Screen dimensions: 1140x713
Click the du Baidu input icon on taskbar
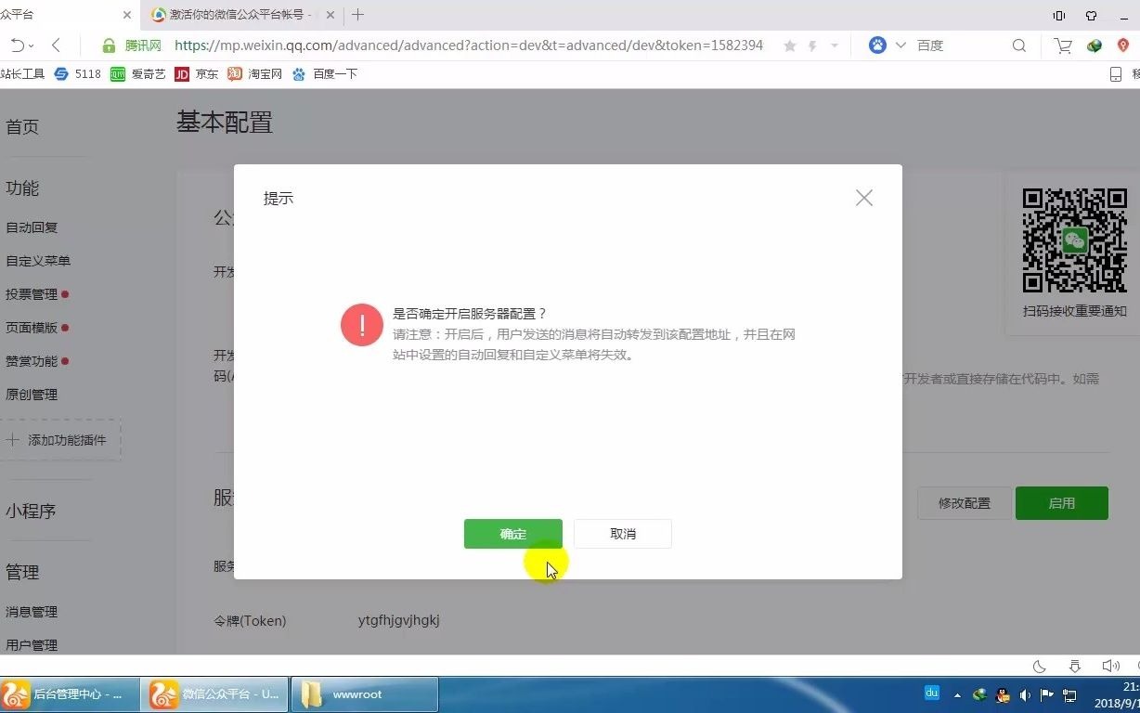point(932,693)
